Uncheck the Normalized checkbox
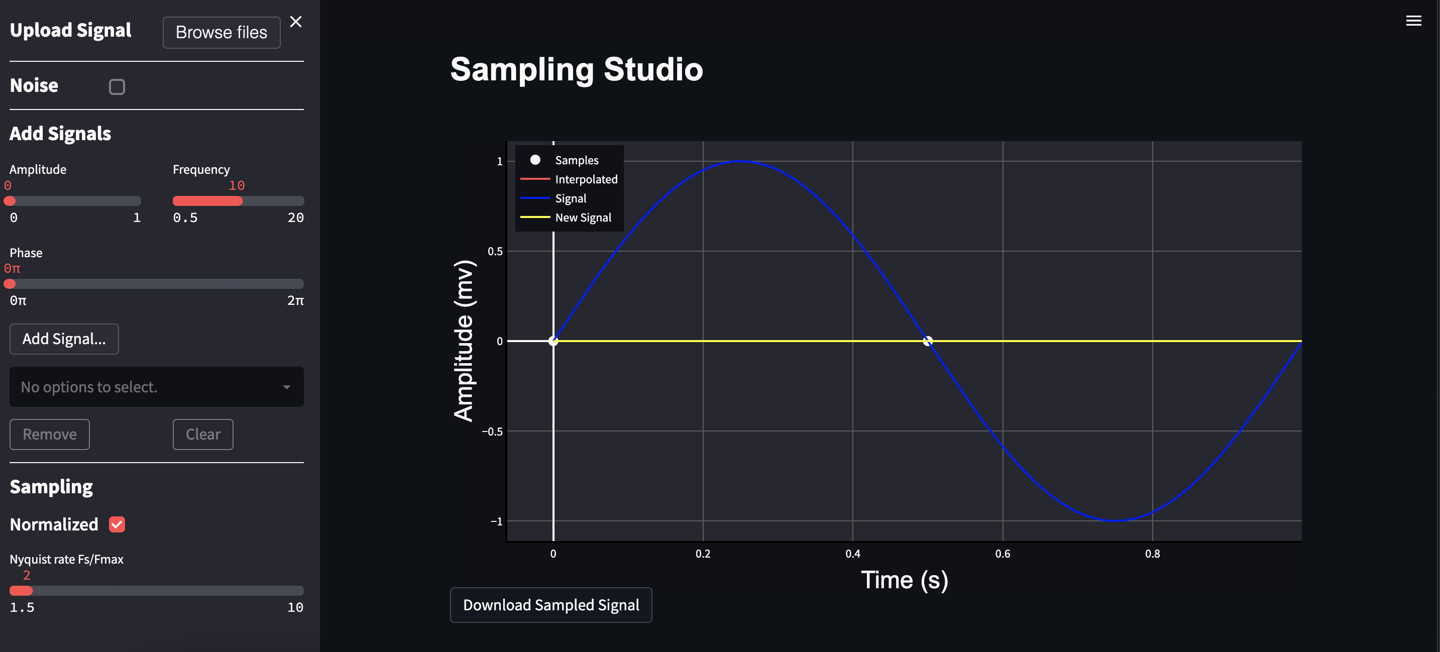 (x=117, y=524)
